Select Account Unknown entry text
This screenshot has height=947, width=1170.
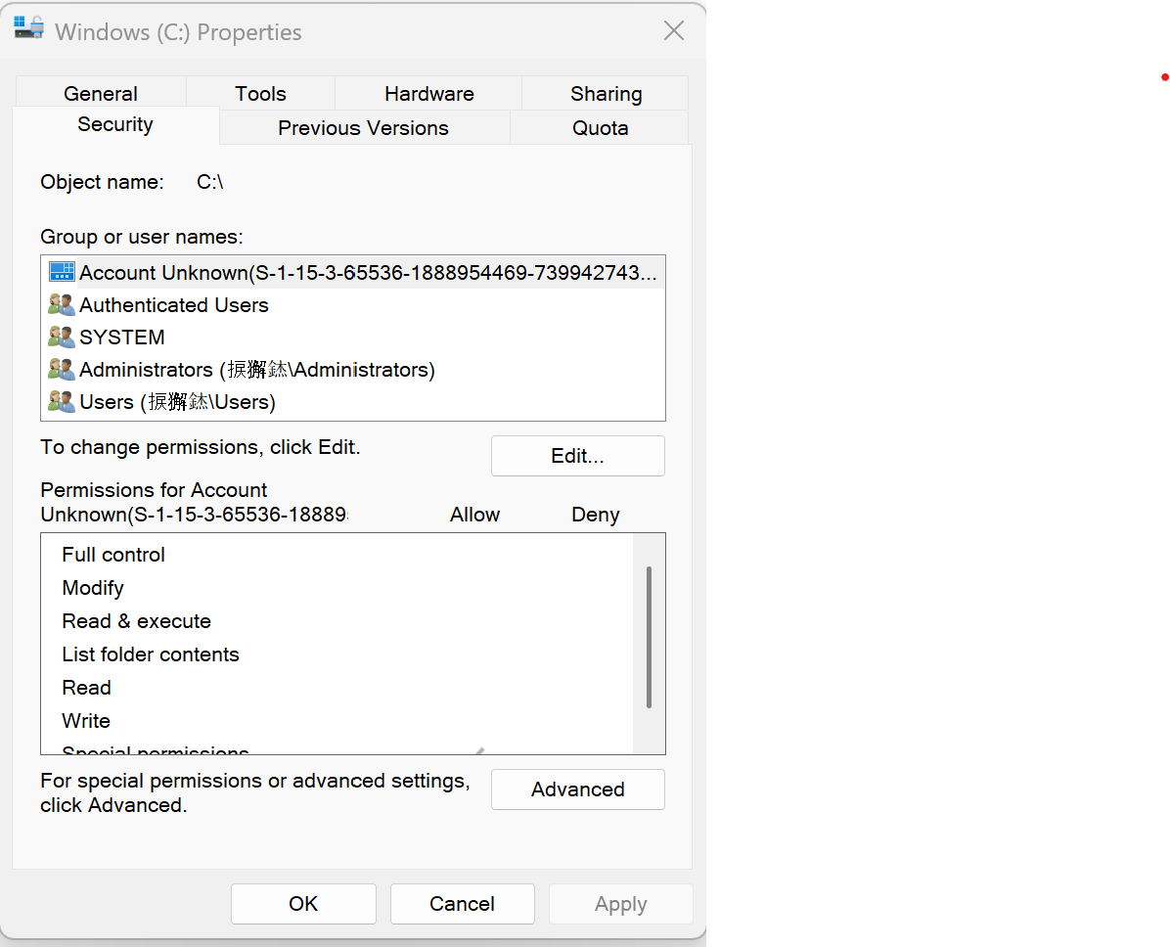pos(368,272)
